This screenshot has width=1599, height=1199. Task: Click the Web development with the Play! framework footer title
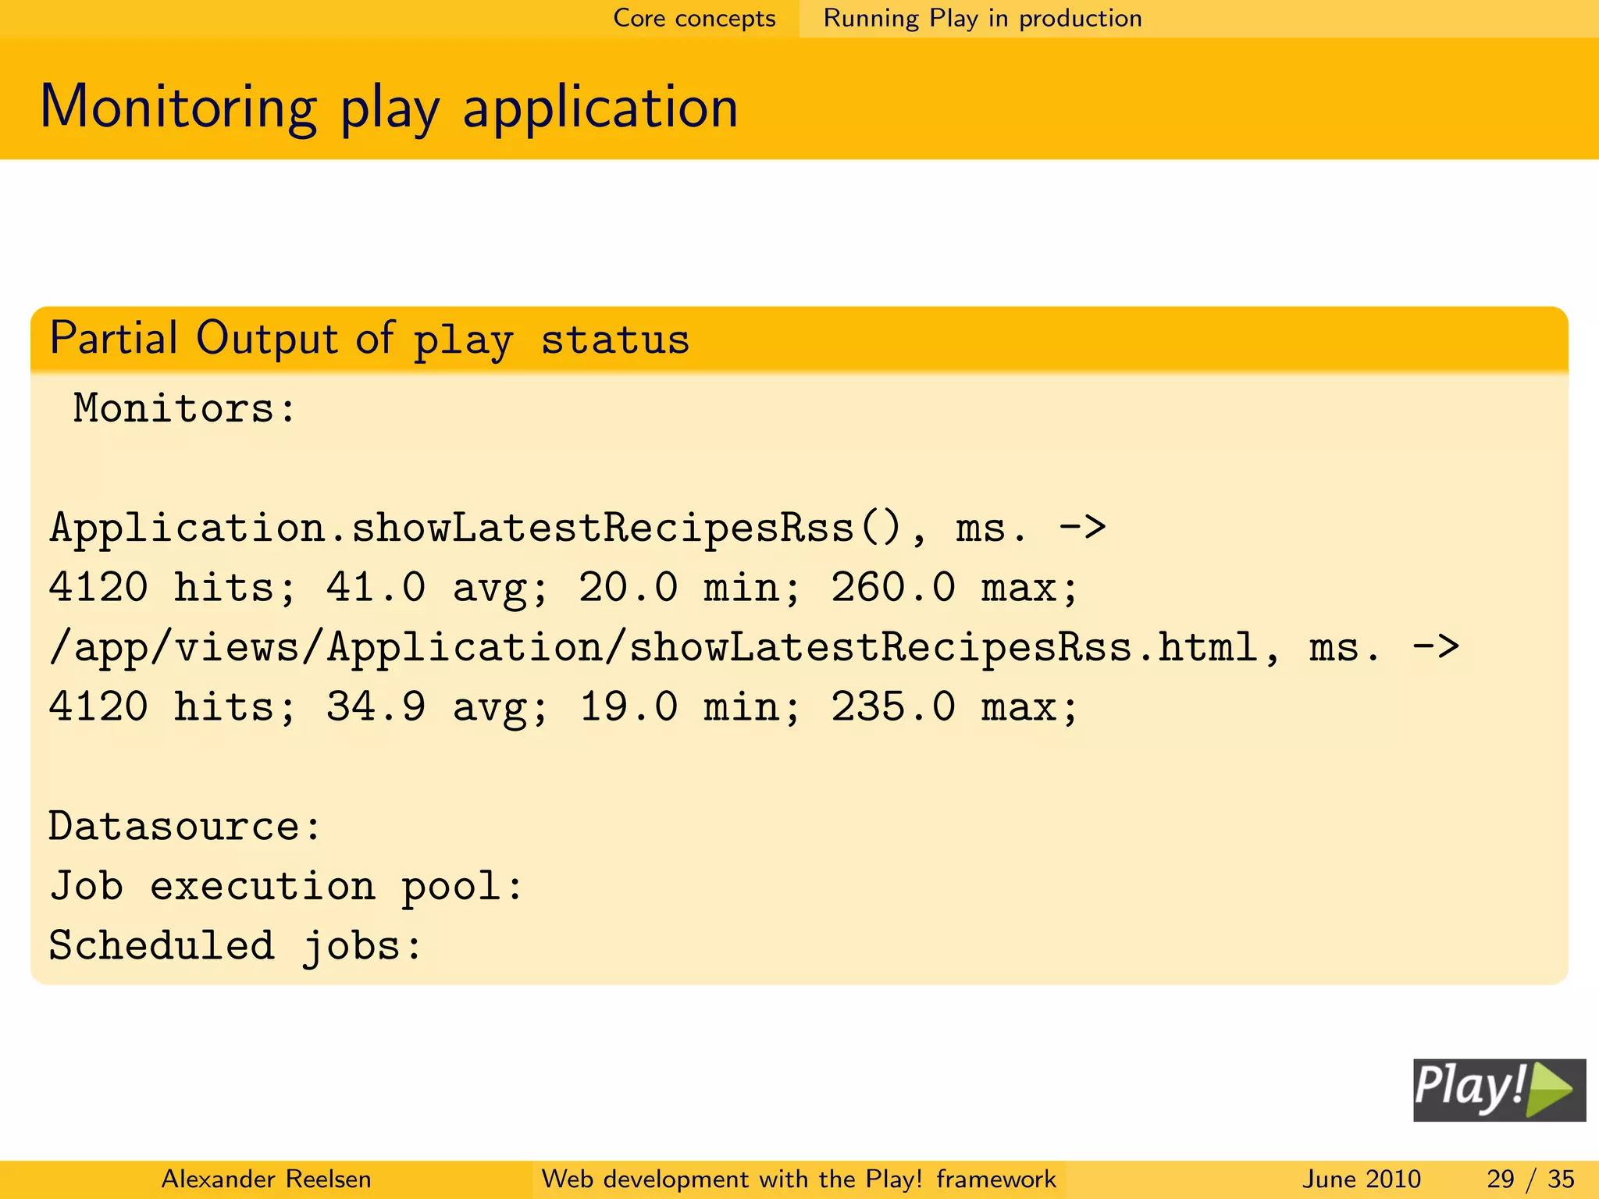tap(799, 1179)
